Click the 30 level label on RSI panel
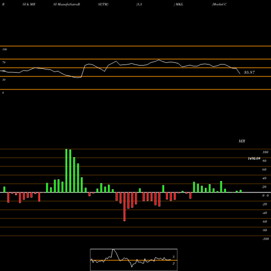Image resolution: width=271 pixels, height=271 pixels. point(4,80)
